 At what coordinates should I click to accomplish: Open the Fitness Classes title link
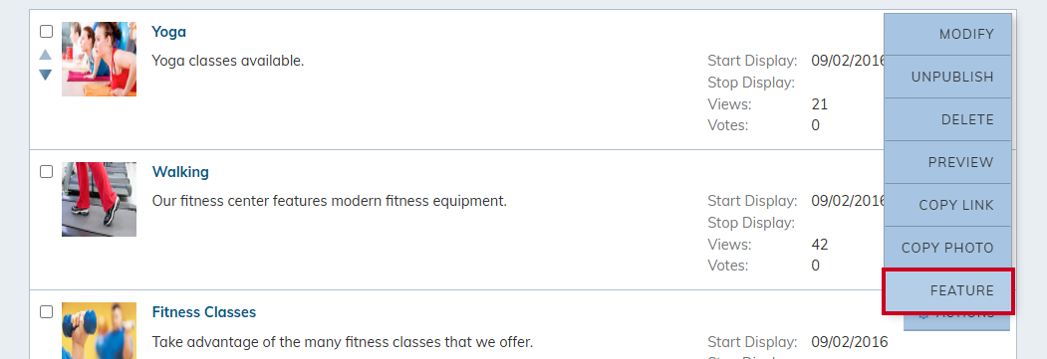pos(203,312)
